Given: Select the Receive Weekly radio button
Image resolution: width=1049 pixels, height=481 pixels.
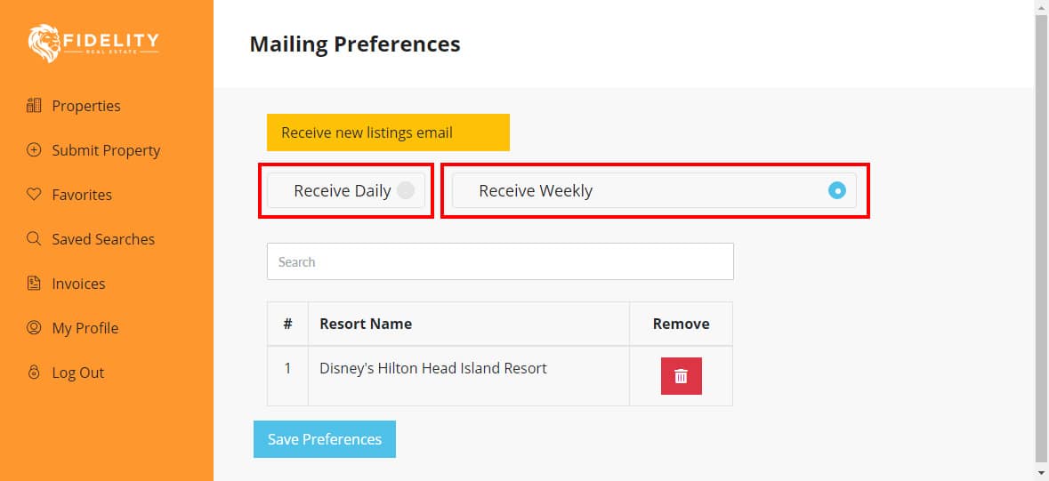Looking at the screenshot, I should [837, 190].
